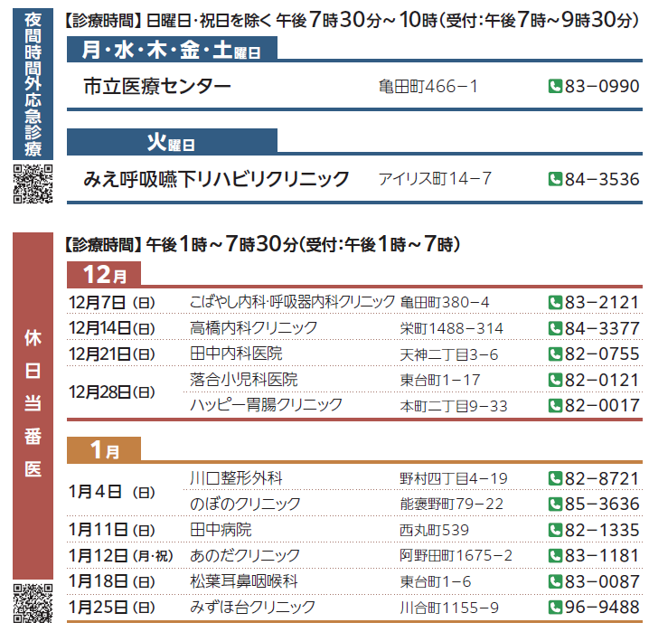649x632 pixels.
Task: Select the 1月 header tab
Action: pyautogui.click(x=105, y=449)
